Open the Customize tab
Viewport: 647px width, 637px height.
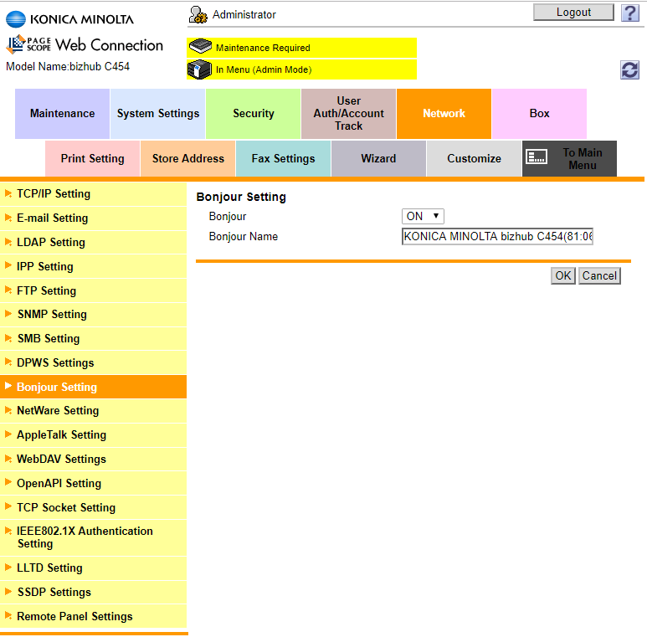tap(474, 158)
